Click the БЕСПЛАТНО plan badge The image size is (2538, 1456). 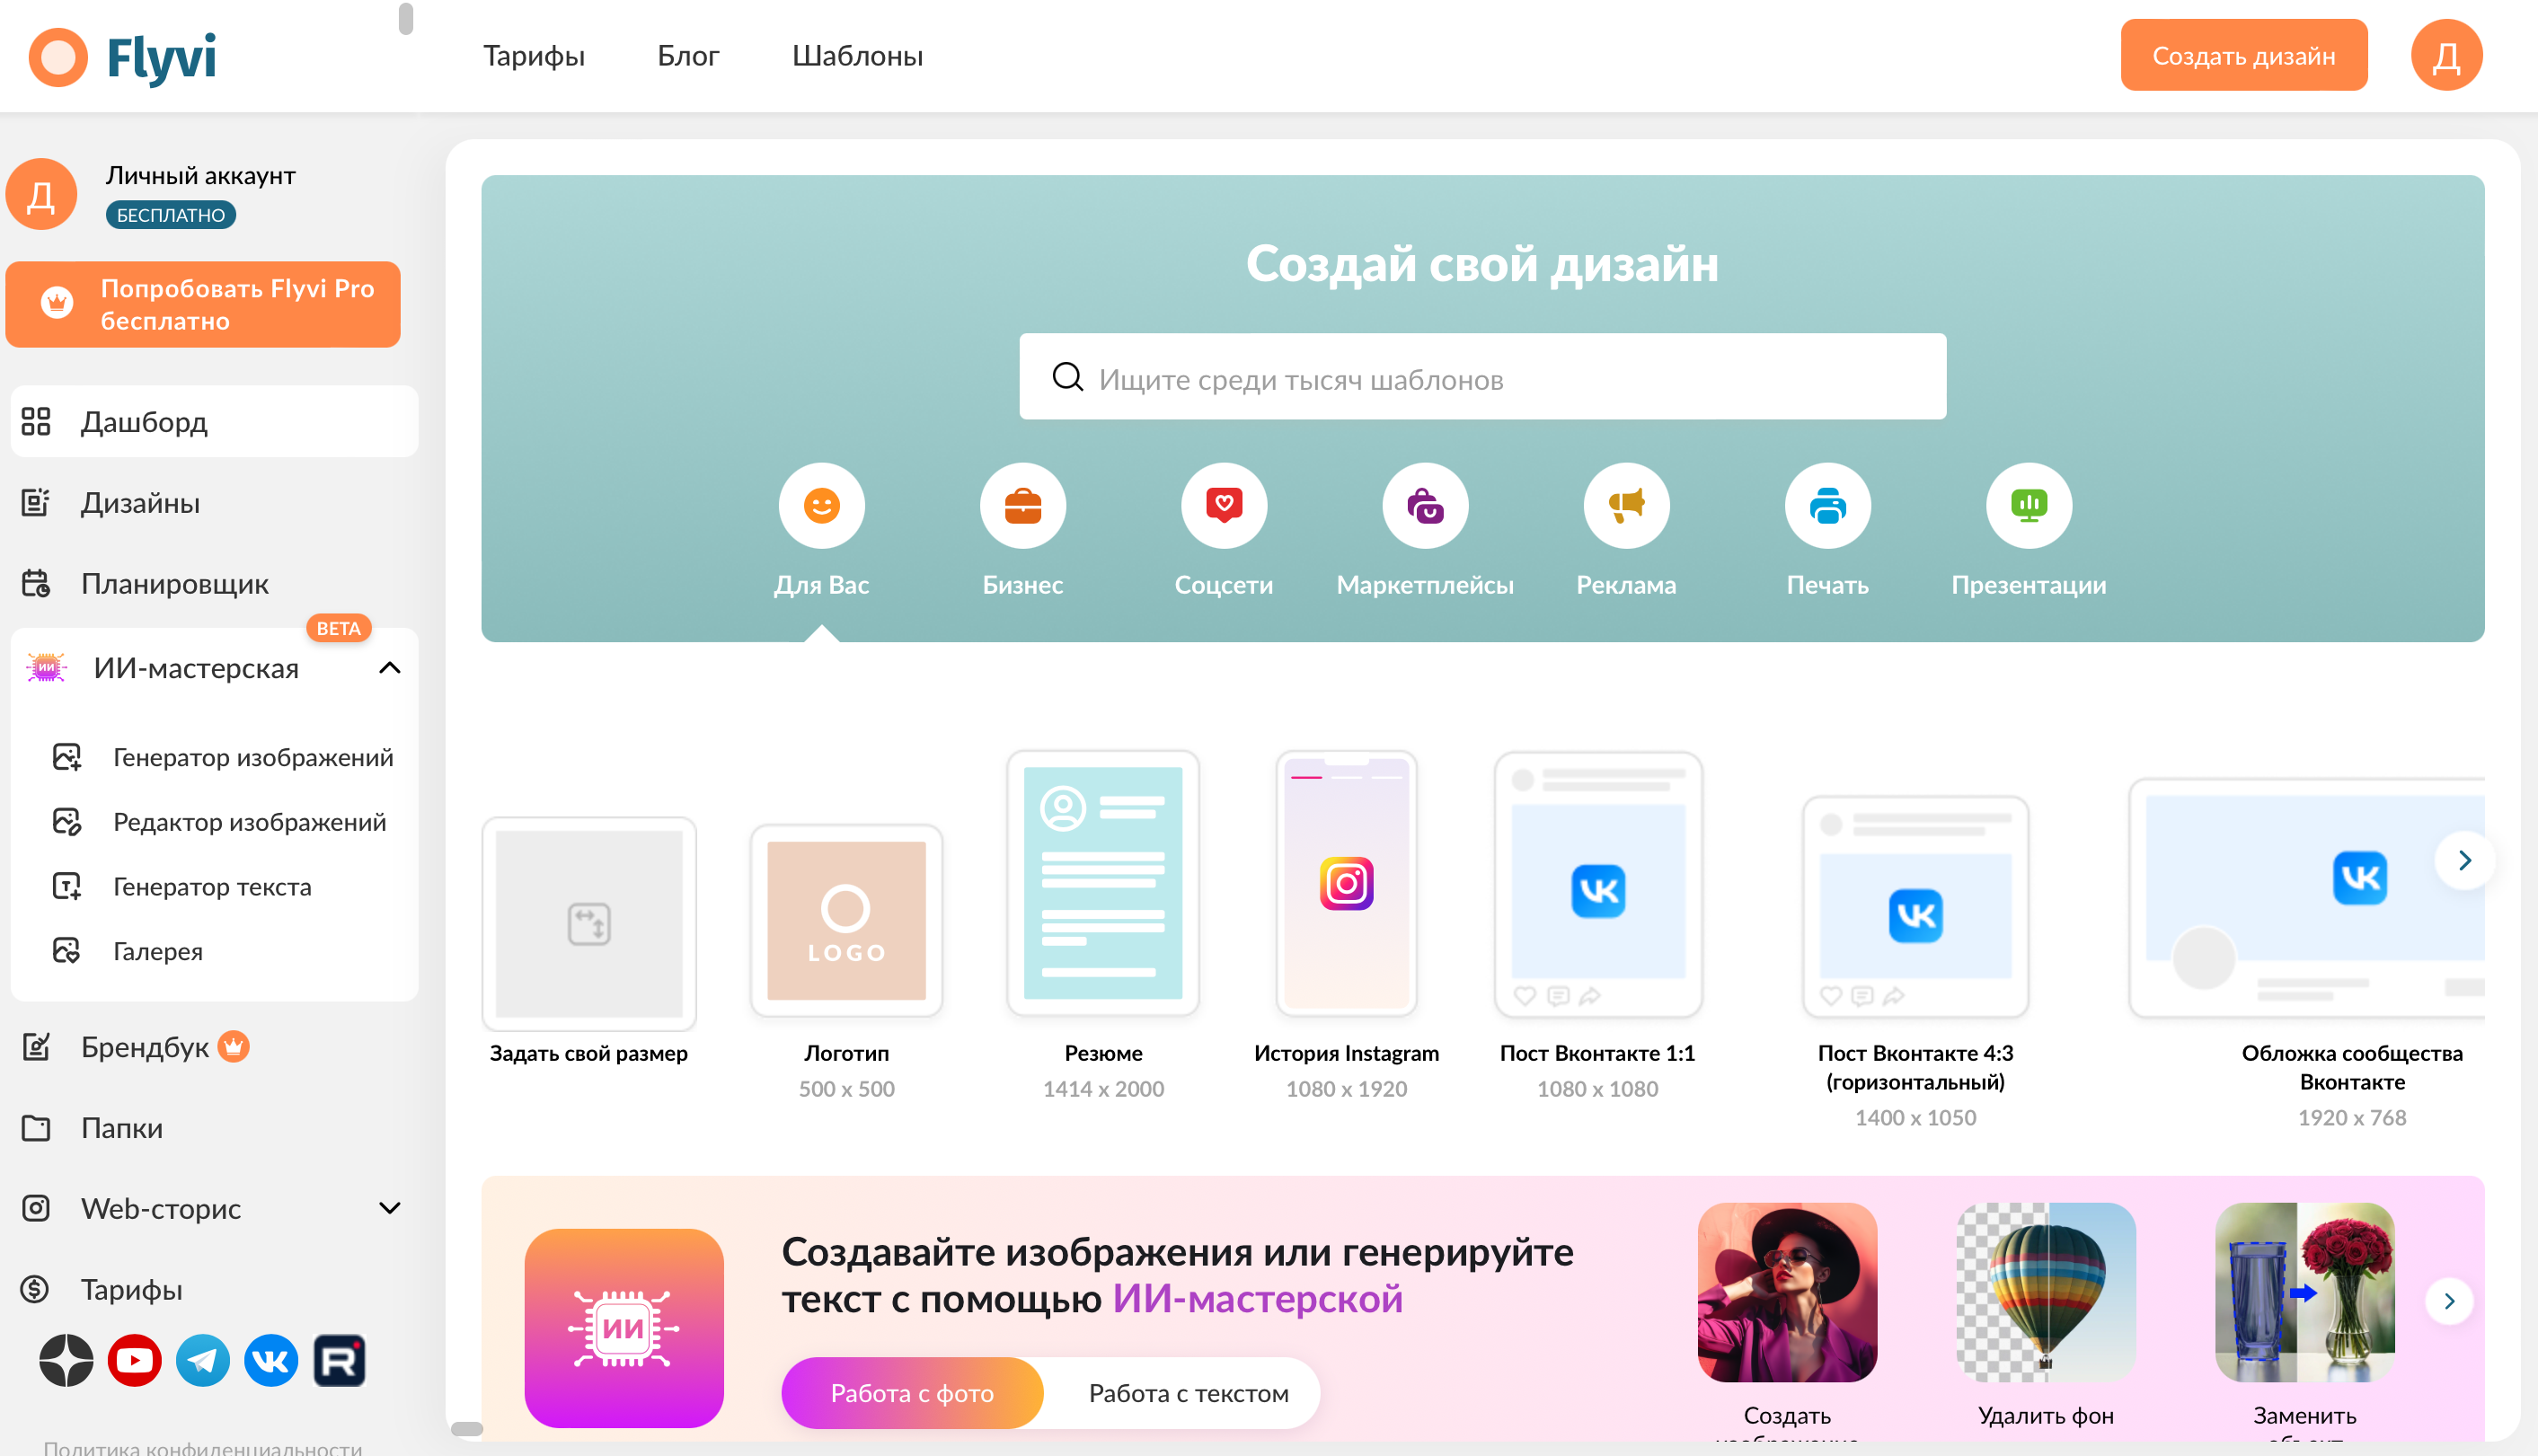[171, 215]
